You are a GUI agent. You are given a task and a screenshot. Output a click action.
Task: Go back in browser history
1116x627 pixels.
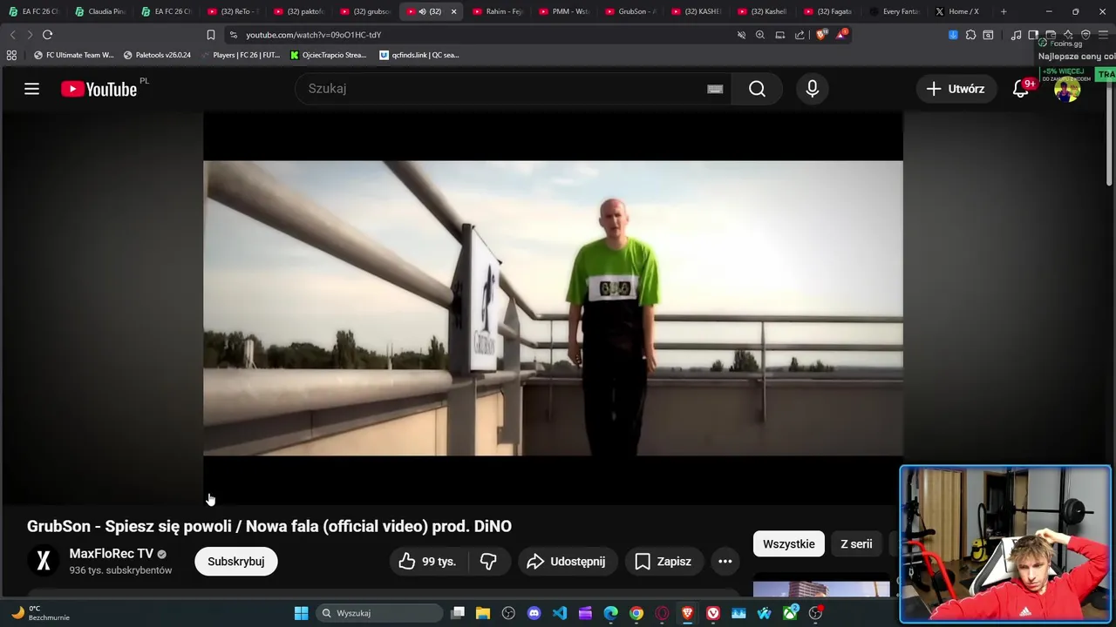(x=12, y=35)
